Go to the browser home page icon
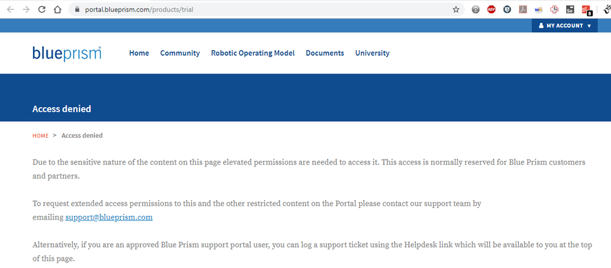611x268 pixels. pos(58,10)
